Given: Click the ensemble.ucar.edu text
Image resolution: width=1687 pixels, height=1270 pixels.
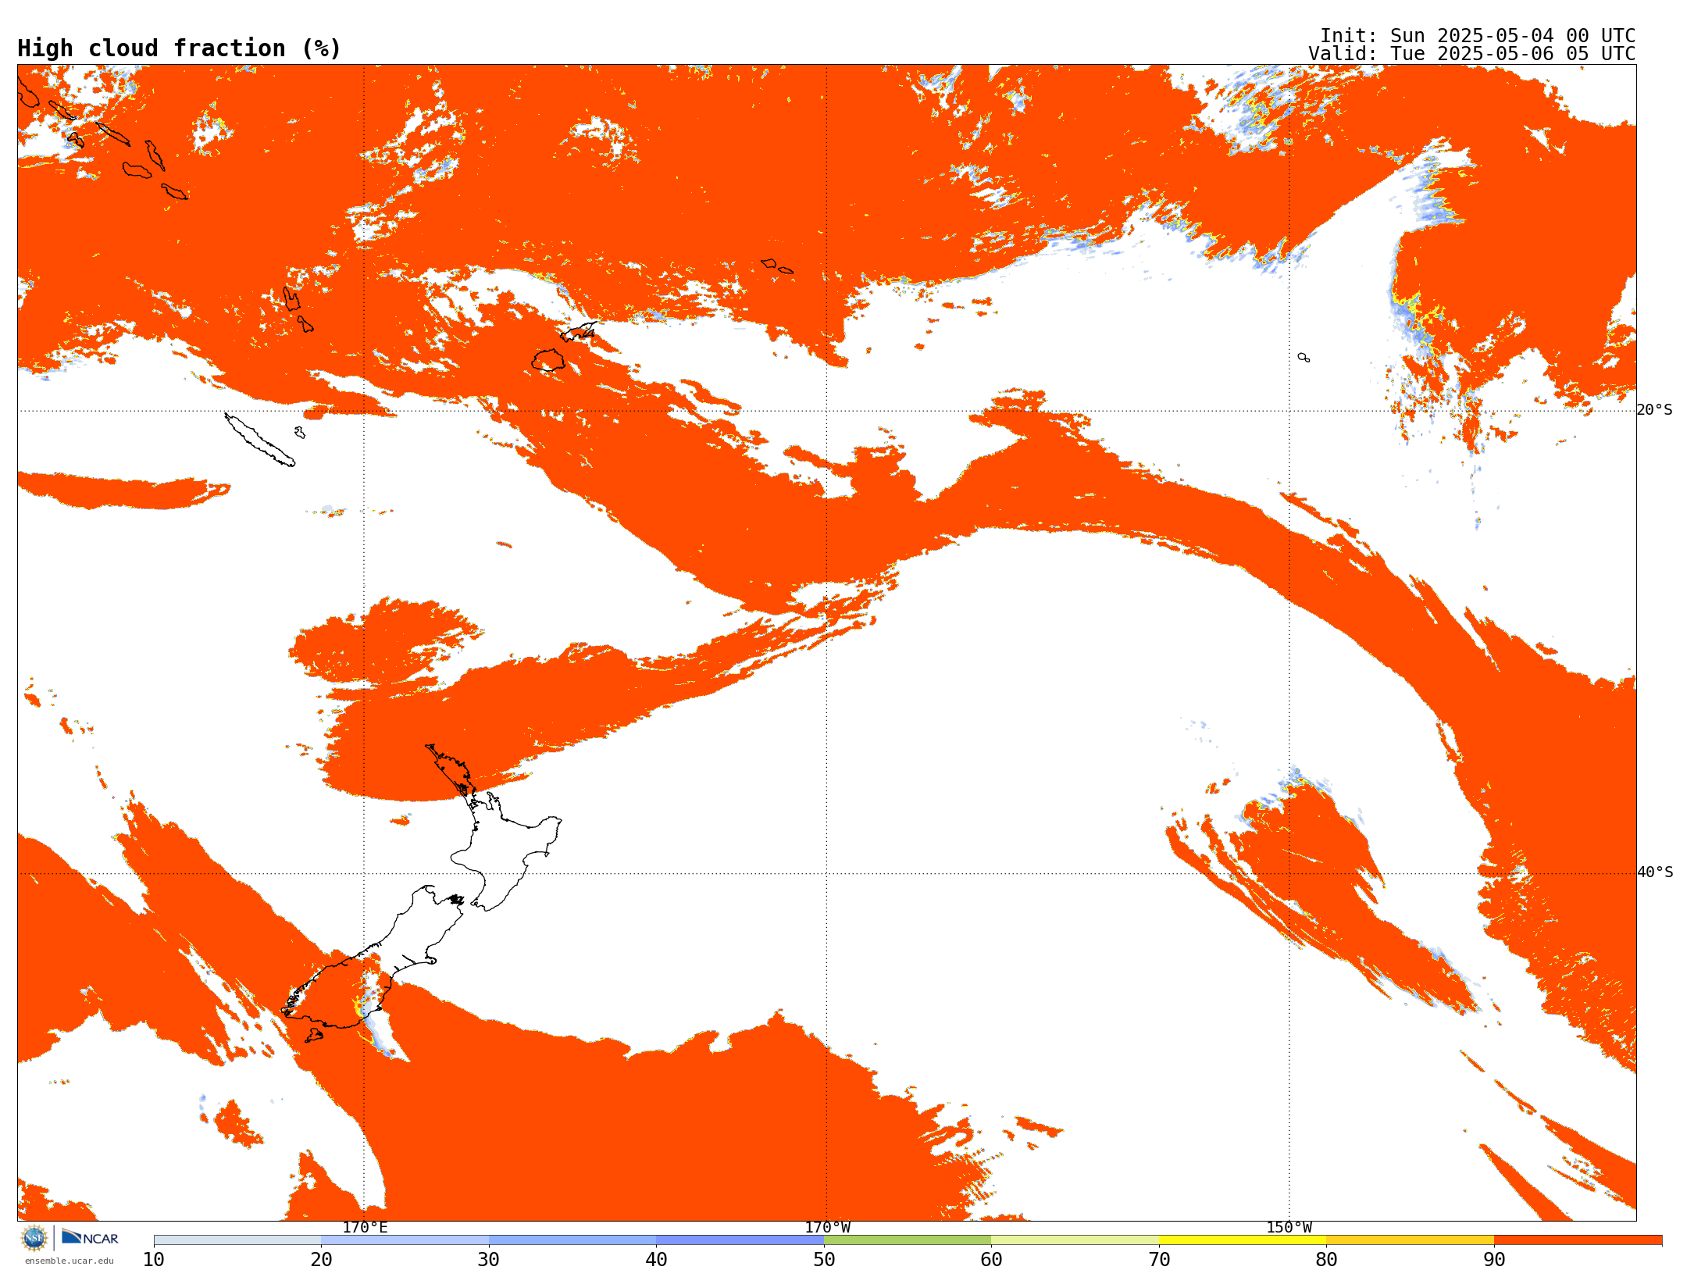Looking at the screenshot, I should pos(69,1261).
